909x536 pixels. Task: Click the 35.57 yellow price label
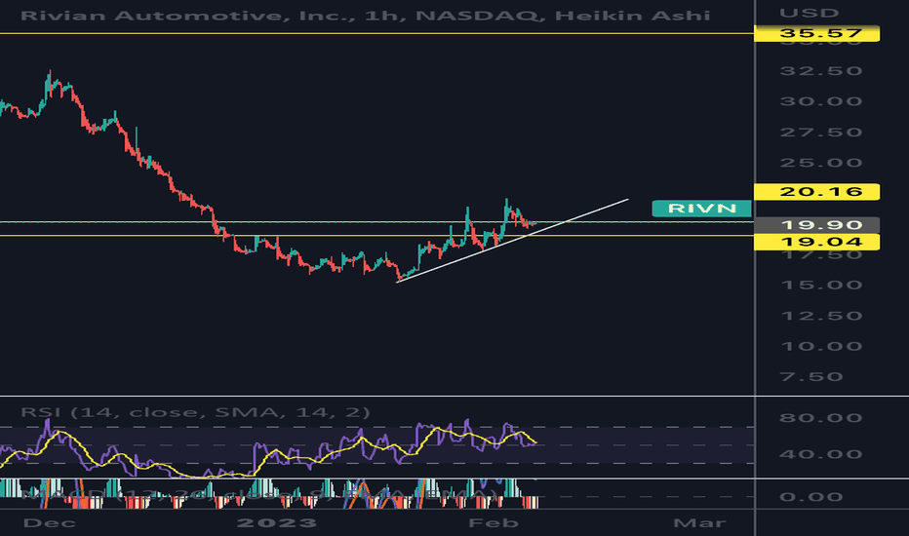[816, 33]
